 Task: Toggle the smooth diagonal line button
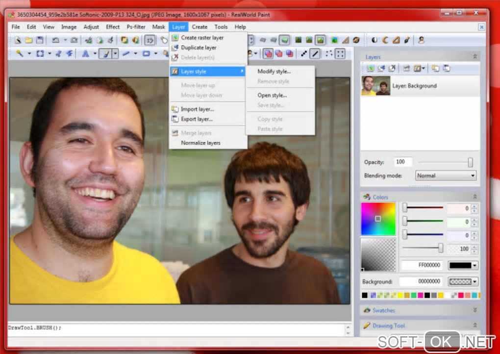(x=315, y=53)
